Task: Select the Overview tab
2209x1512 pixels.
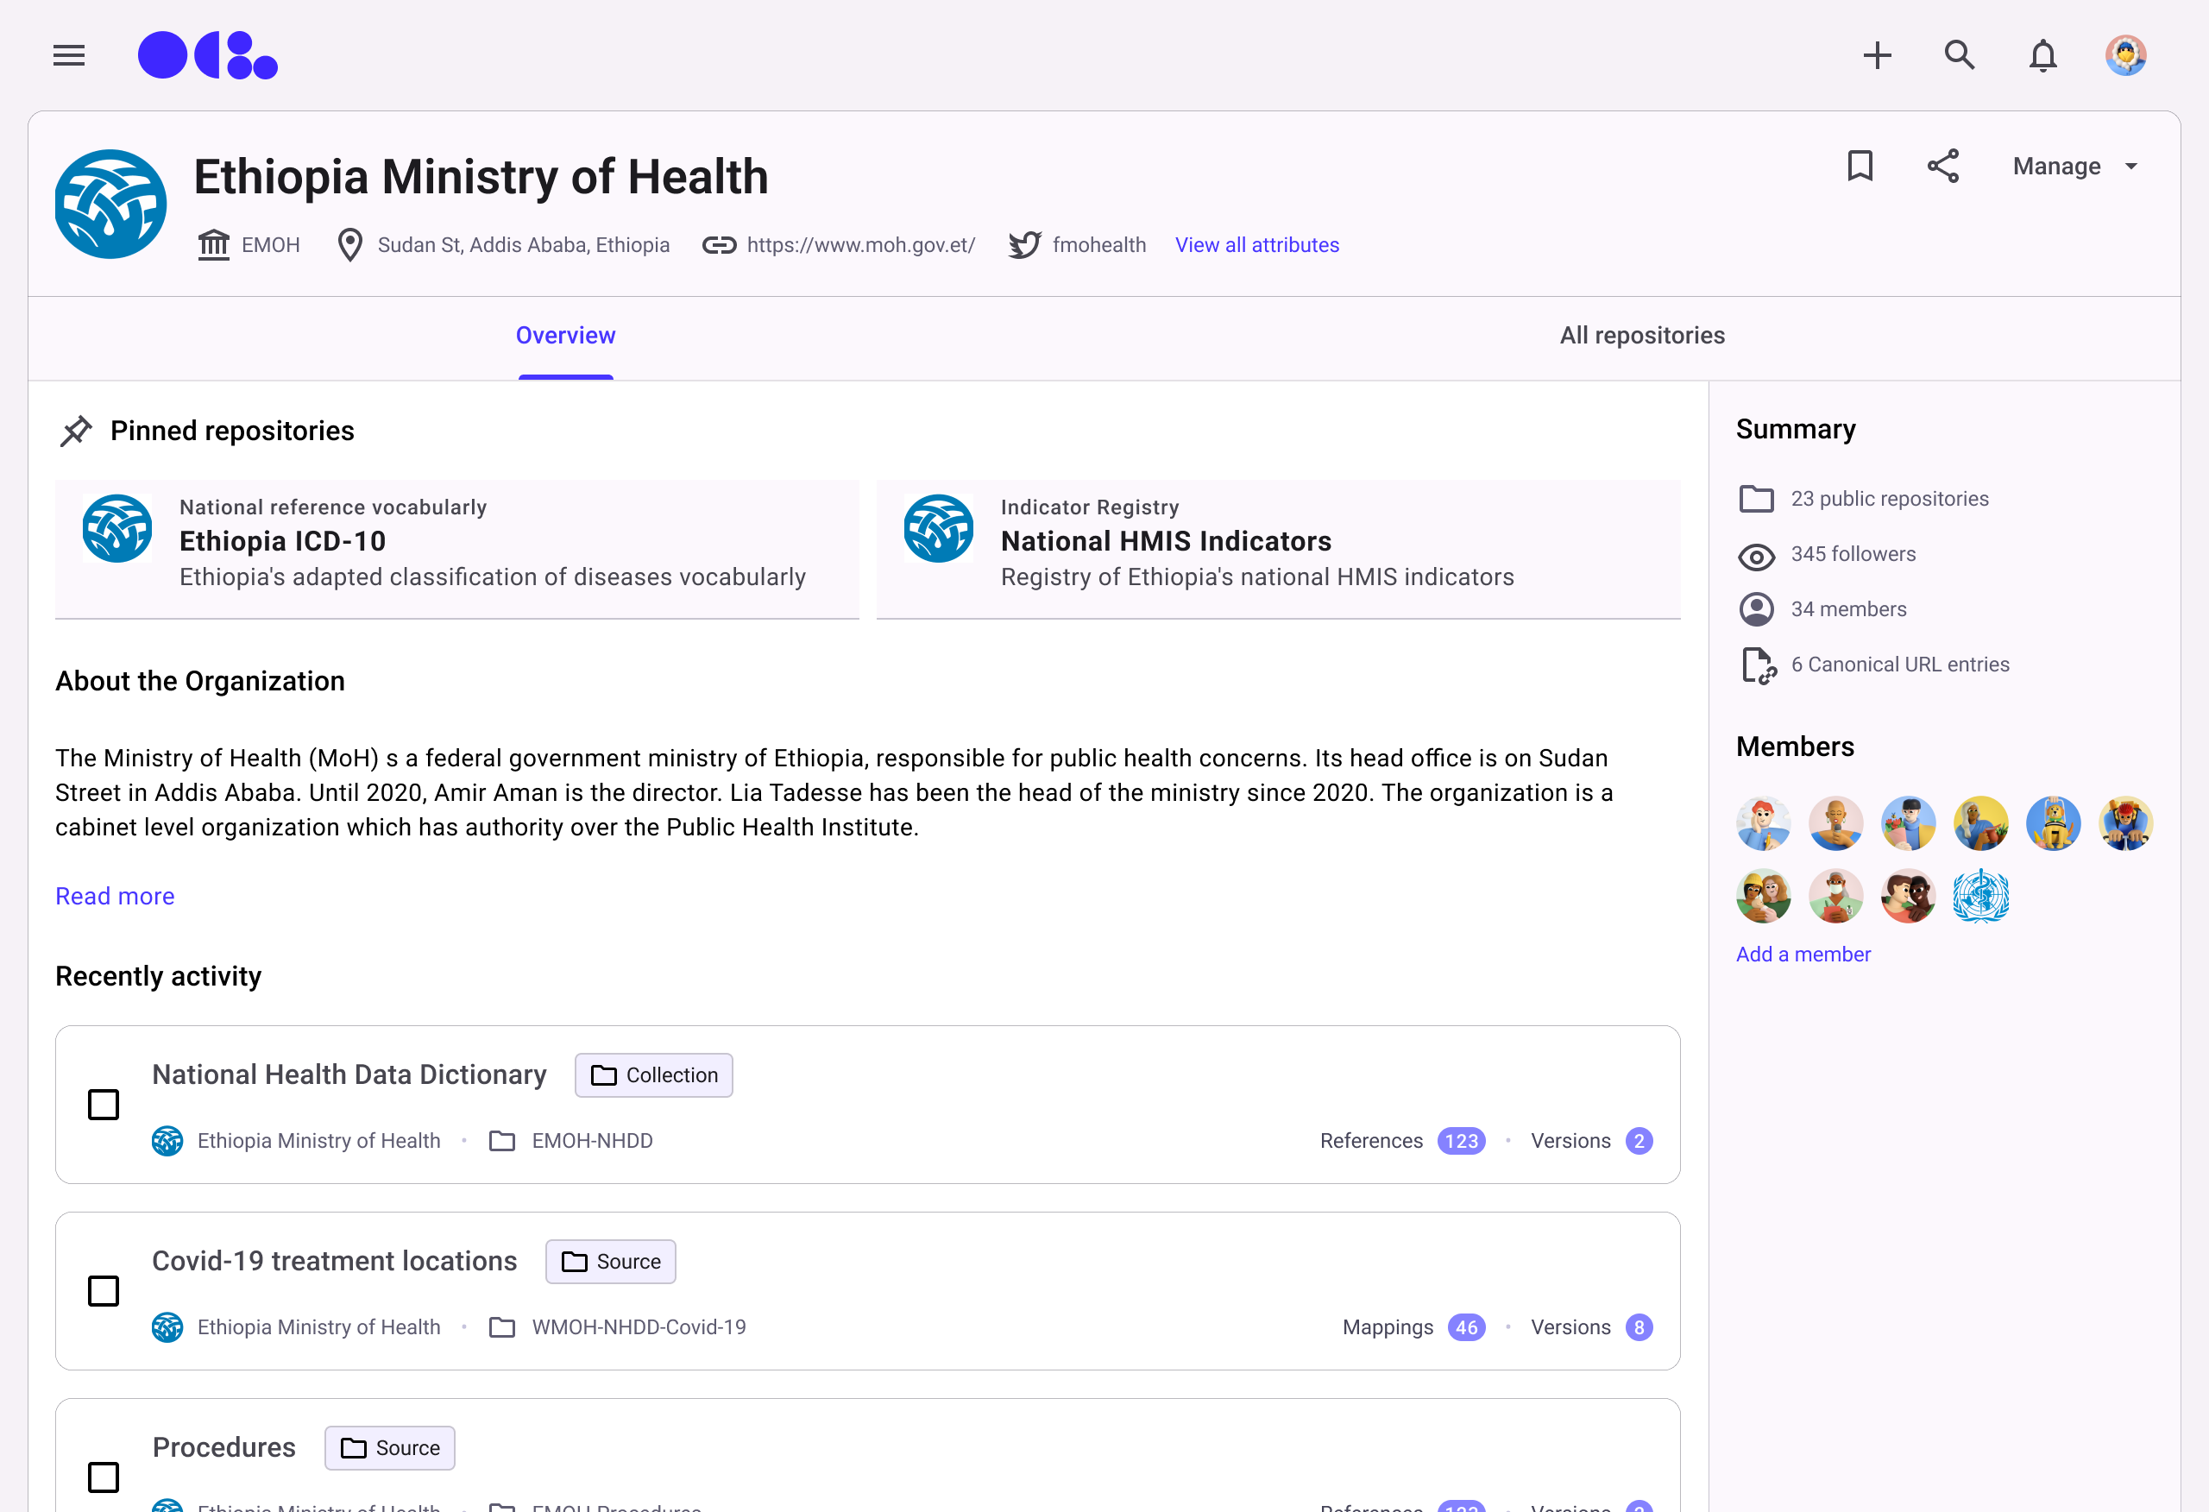Action: point(565,336)
